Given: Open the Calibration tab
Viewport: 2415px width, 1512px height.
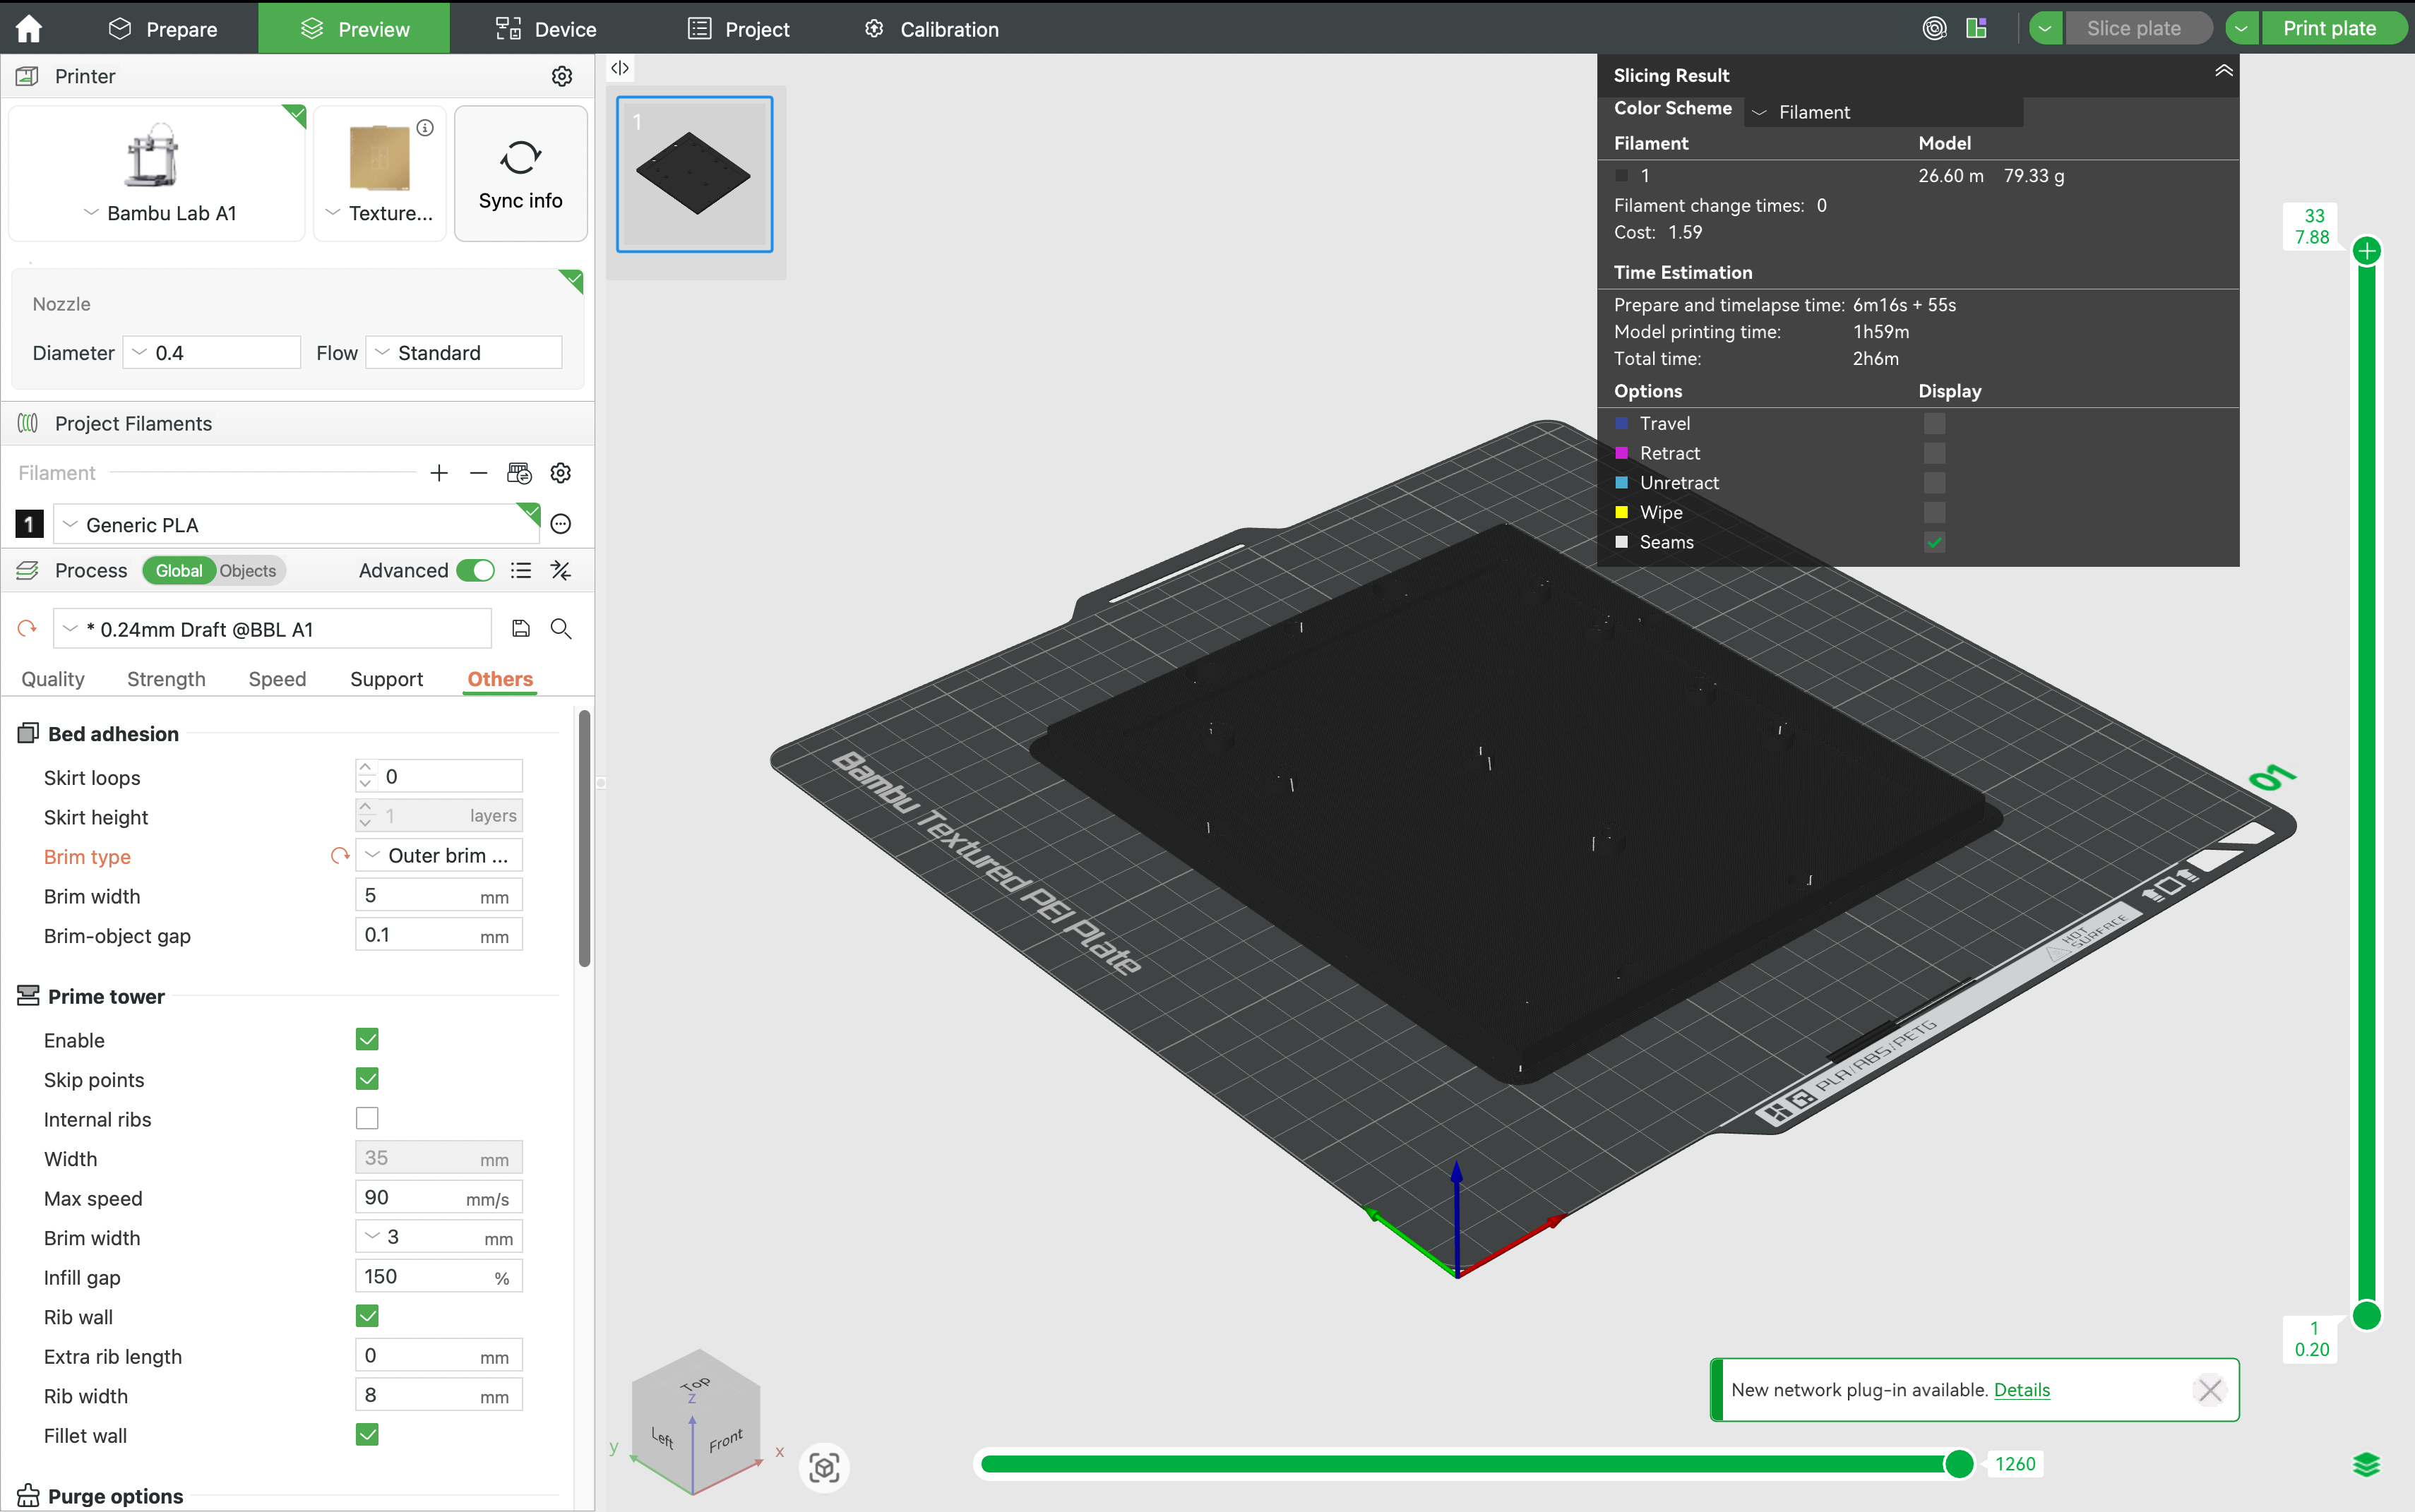Looking at the screenshot, I should pyautogui.click(x=931, y=28).
